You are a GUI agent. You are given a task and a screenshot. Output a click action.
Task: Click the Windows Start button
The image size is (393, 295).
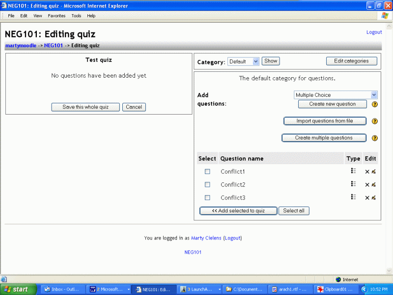coord(19,289)
